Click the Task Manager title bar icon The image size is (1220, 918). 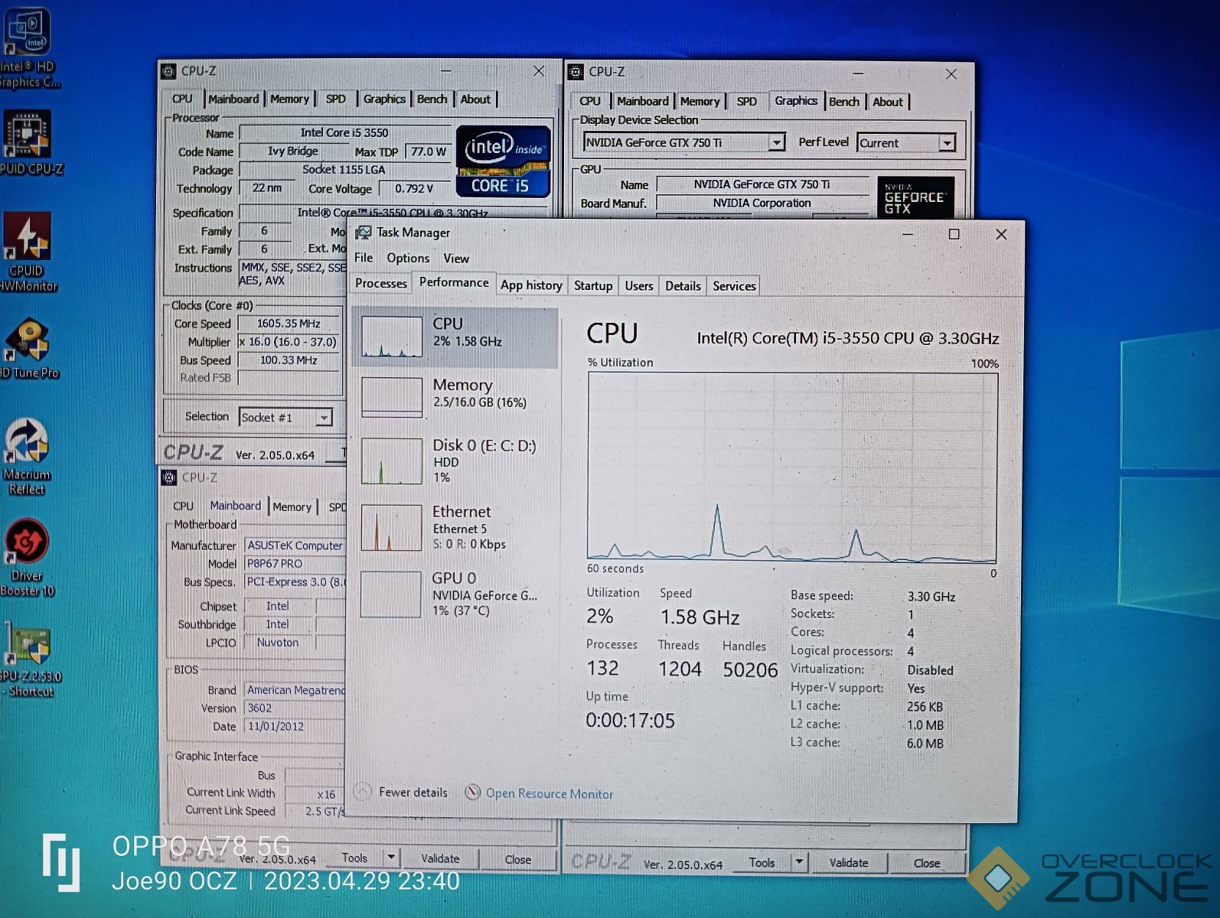pyautogui.click(x=363, y=233)
